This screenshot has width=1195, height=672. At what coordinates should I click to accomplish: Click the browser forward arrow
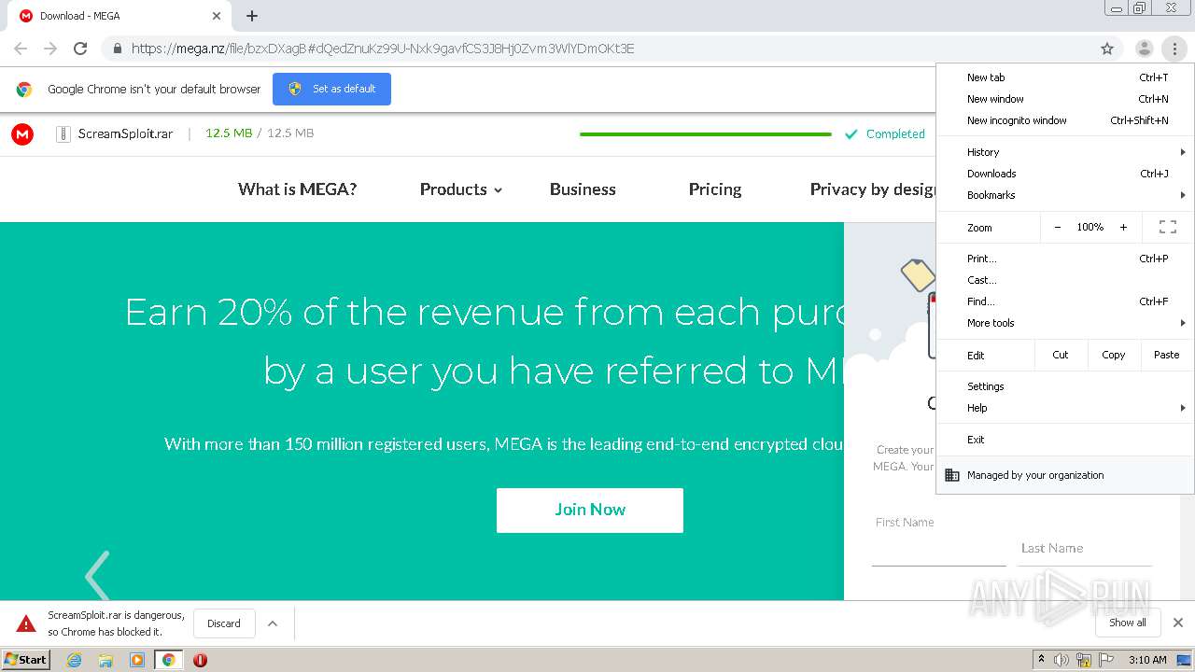click(x=50, y=49)
